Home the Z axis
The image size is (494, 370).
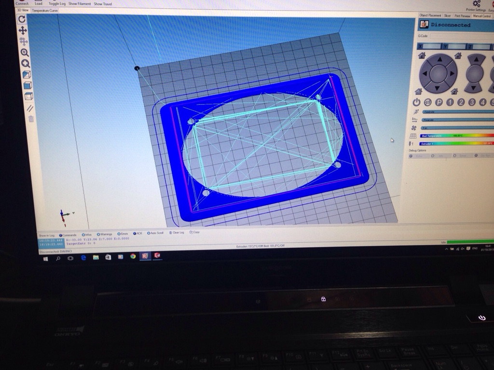coord(454,92)
